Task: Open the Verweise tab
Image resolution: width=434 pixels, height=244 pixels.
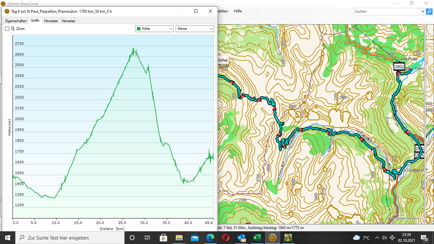Action: pos(68,21)
